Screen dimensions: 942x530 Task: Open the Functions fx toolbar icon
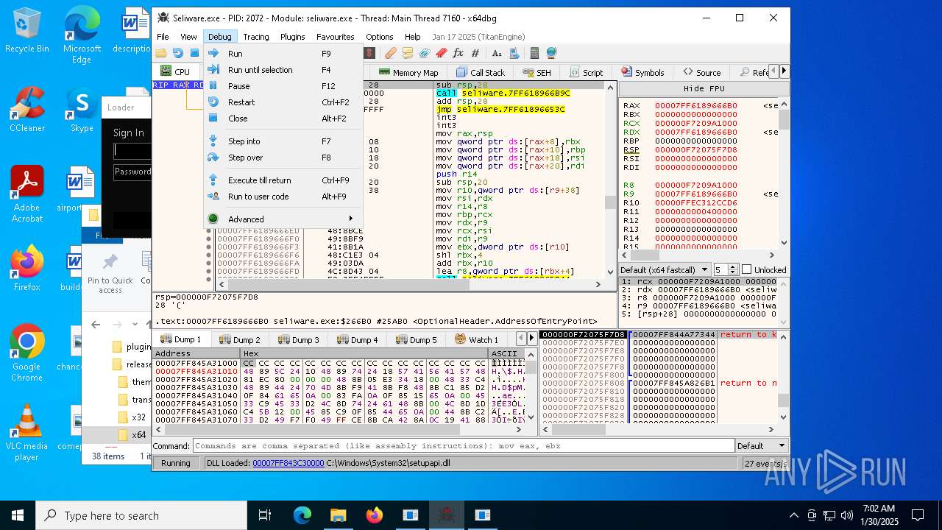(x=458, y=53)
